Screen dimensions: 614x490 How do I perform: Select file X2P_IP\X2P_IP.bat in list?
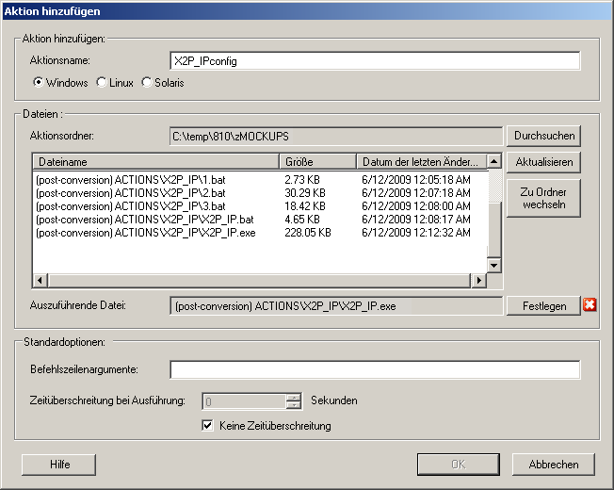(145, 220)
